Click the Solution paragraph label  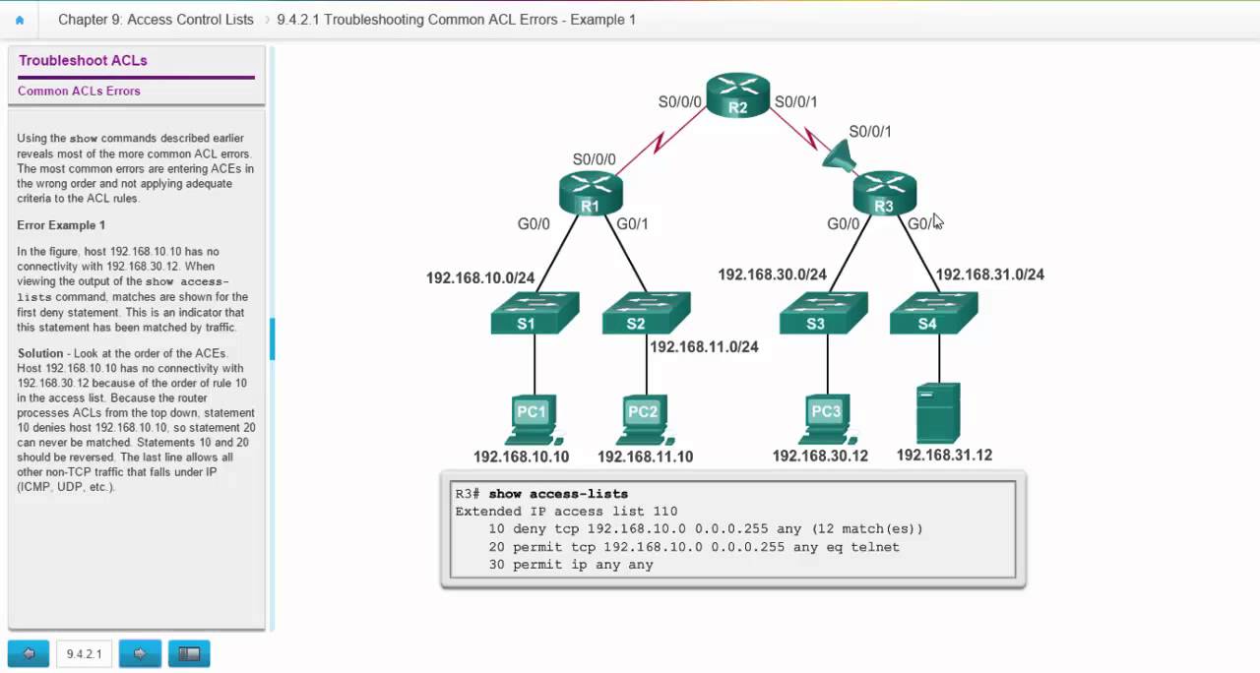click(40, 353)
